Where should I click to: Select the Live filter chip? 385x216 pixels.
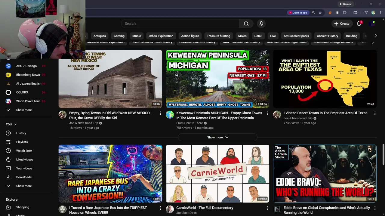tap(273, 36)
